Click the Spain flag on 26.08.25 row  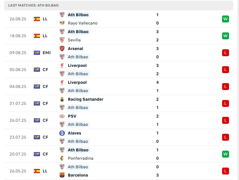click(37, 19)
